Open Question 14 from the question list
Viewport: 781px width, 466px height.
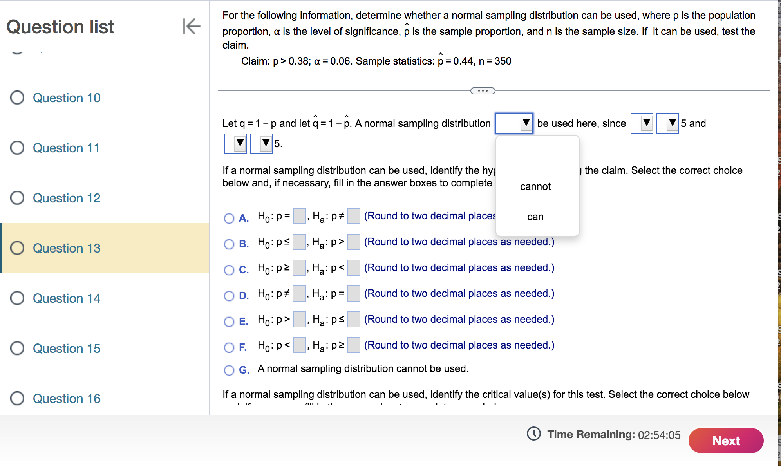pos(67,298)
